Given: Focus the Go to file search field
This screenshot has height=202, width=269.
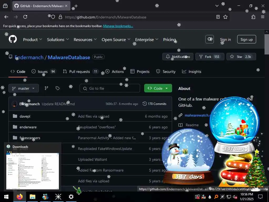Looking at the screenshot, I should click(110, 88).
